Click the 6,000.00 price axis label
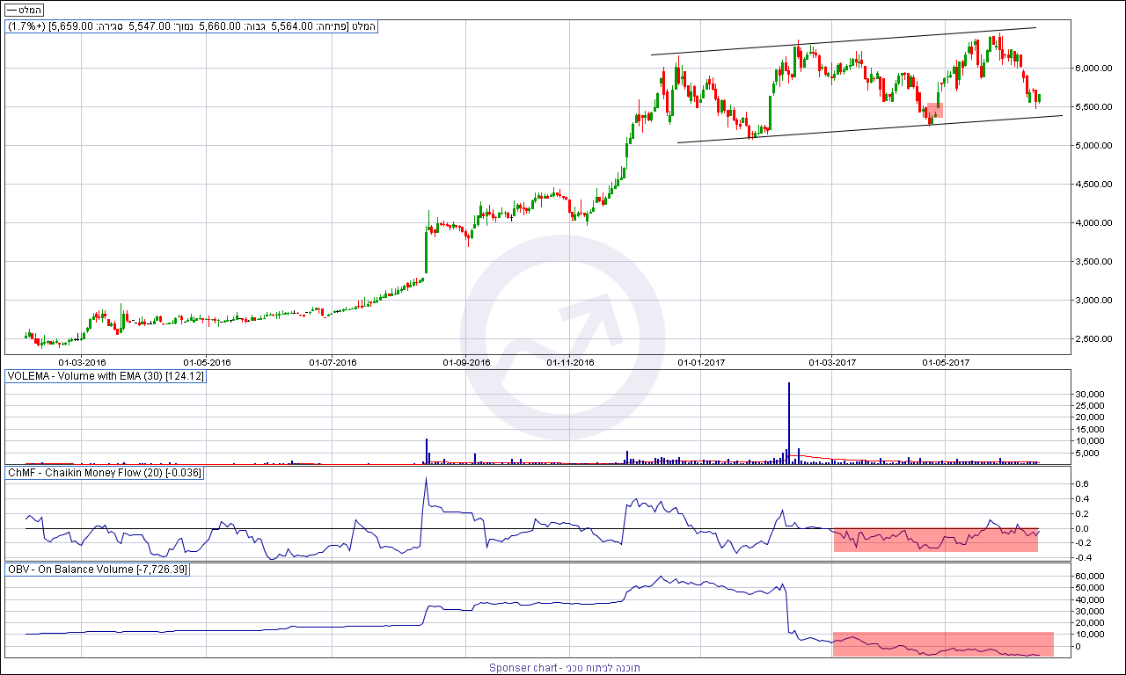 1093,68
